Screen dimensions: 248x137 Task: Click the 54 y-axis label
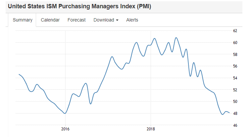point(235,78)
